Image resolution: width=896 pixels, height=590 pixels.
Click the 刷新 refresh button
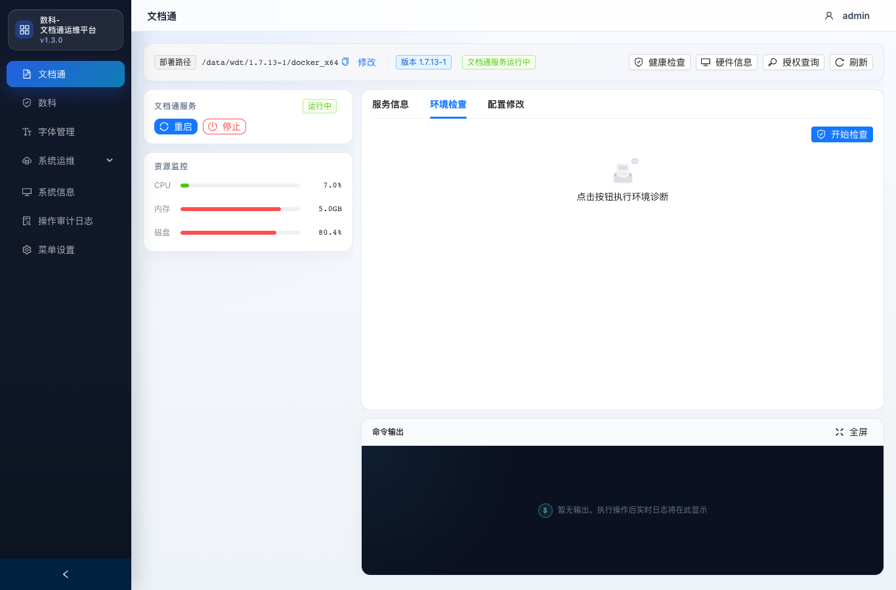pyautogui.click(x=851, y=62)
